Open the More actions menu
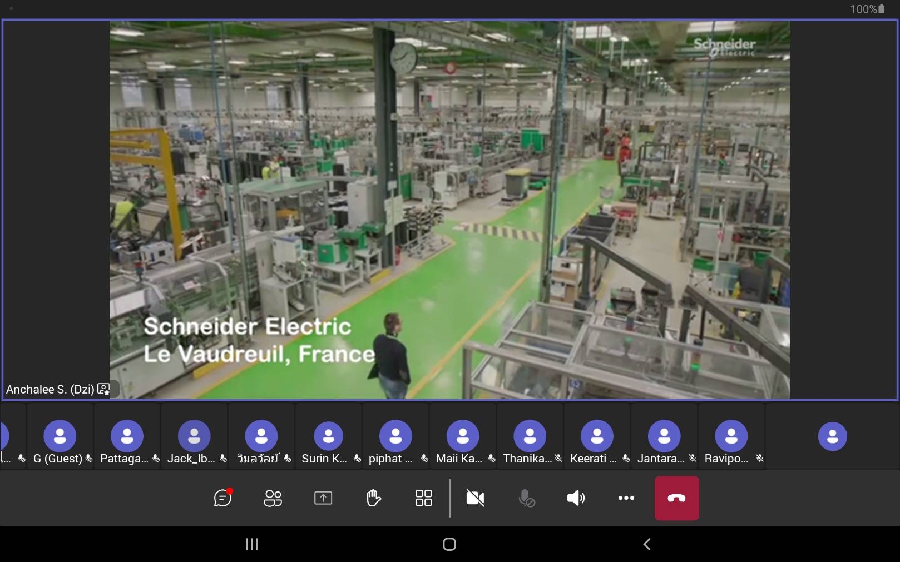This screenshot has height=562, width=900. 626,498
